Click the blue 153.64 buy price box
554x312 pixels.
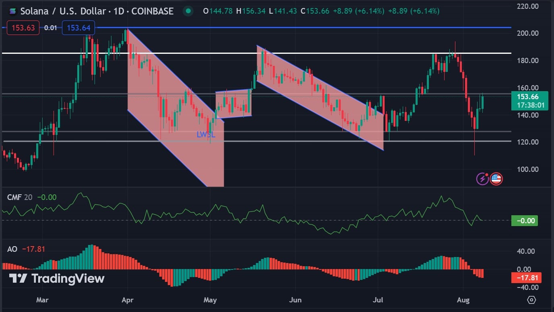[78, 28]
